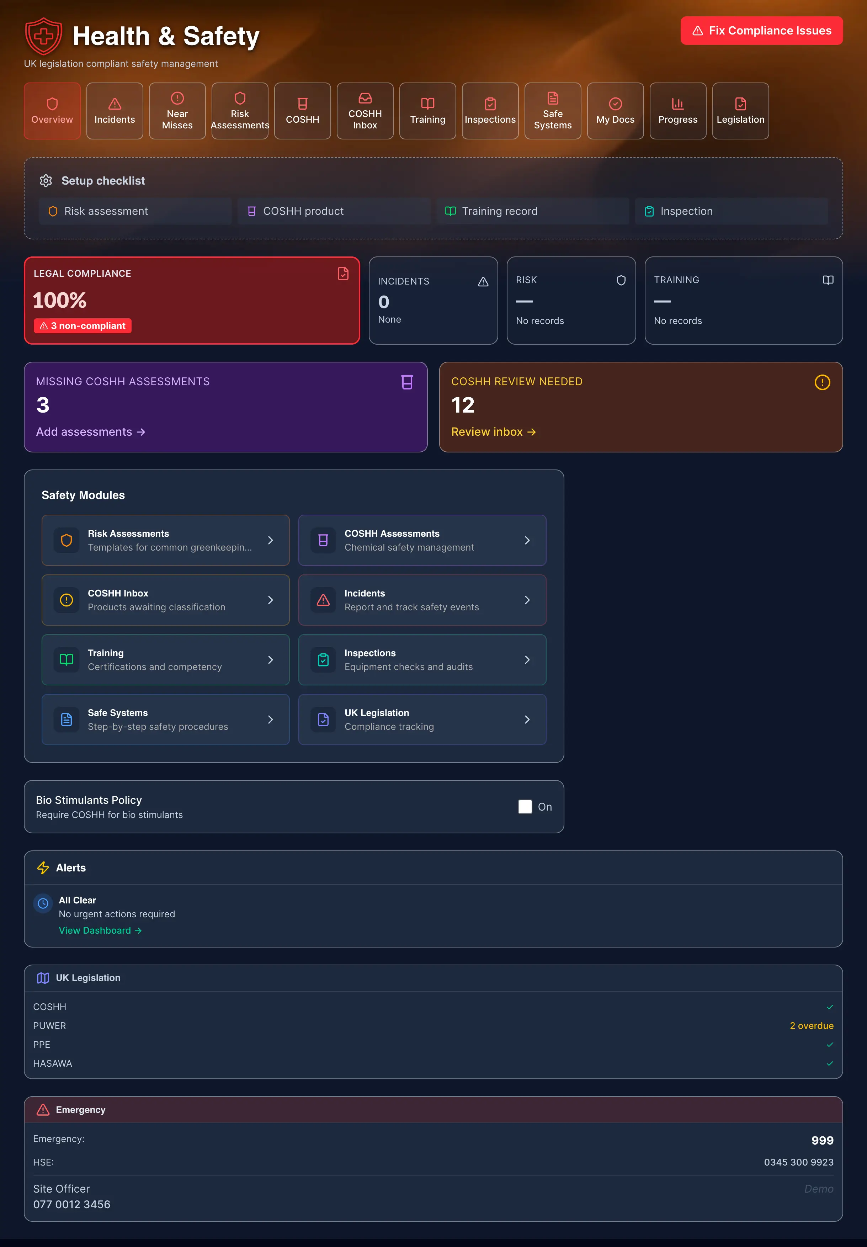Follow the Add assessments link

tap(91, 432)
